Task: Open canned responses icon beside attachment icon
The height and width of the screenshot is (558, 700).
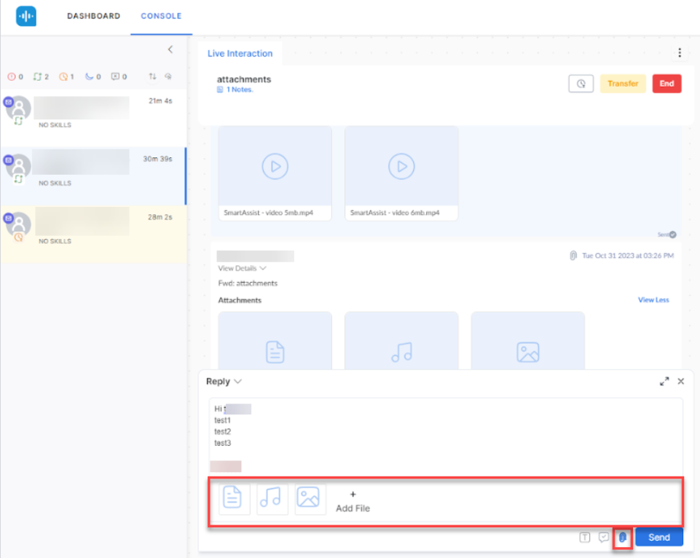Action: [603, 538]
